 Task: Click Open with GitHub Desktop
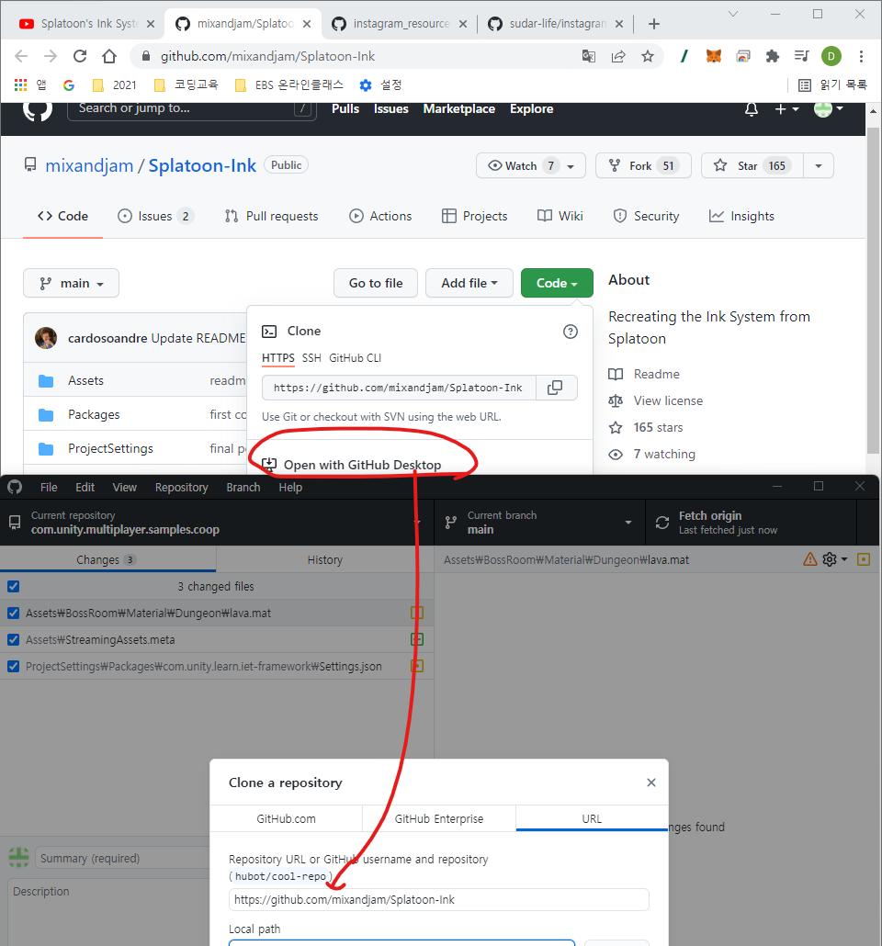pos(362,465)
